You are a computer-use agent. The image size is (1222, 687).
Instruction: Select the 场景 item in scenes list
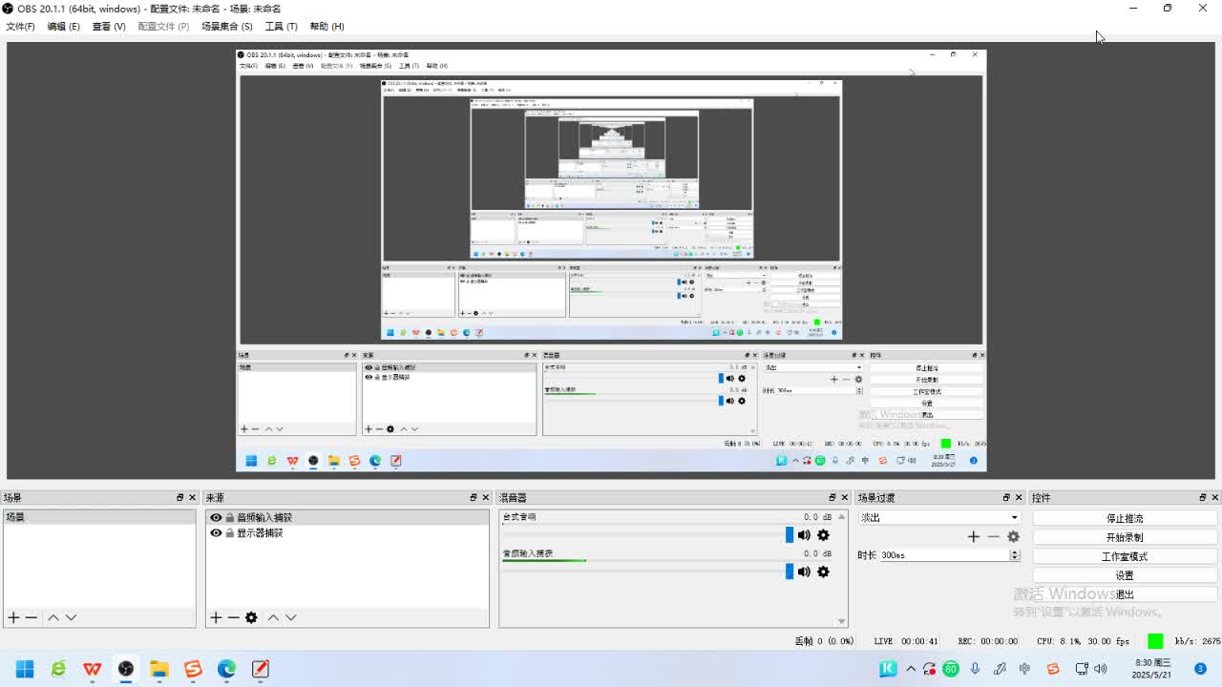click(99, 517)
